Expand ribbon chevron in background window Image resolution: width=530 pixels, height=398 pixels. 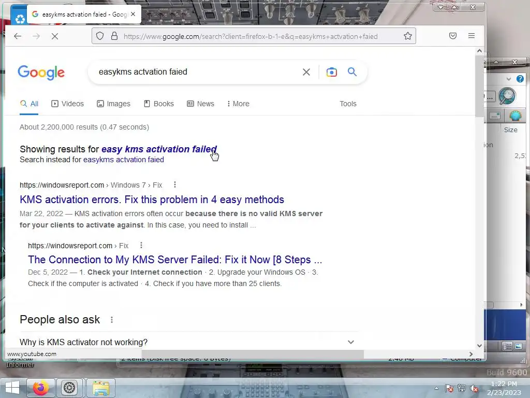pyautogui.click(x=509, y=79)
